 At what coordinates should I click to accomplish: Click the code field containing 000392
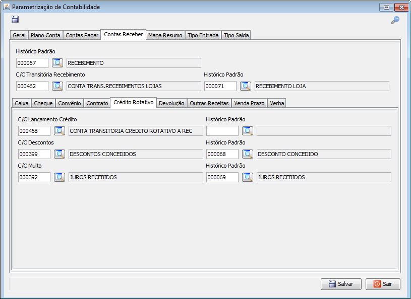coord(34,177)
